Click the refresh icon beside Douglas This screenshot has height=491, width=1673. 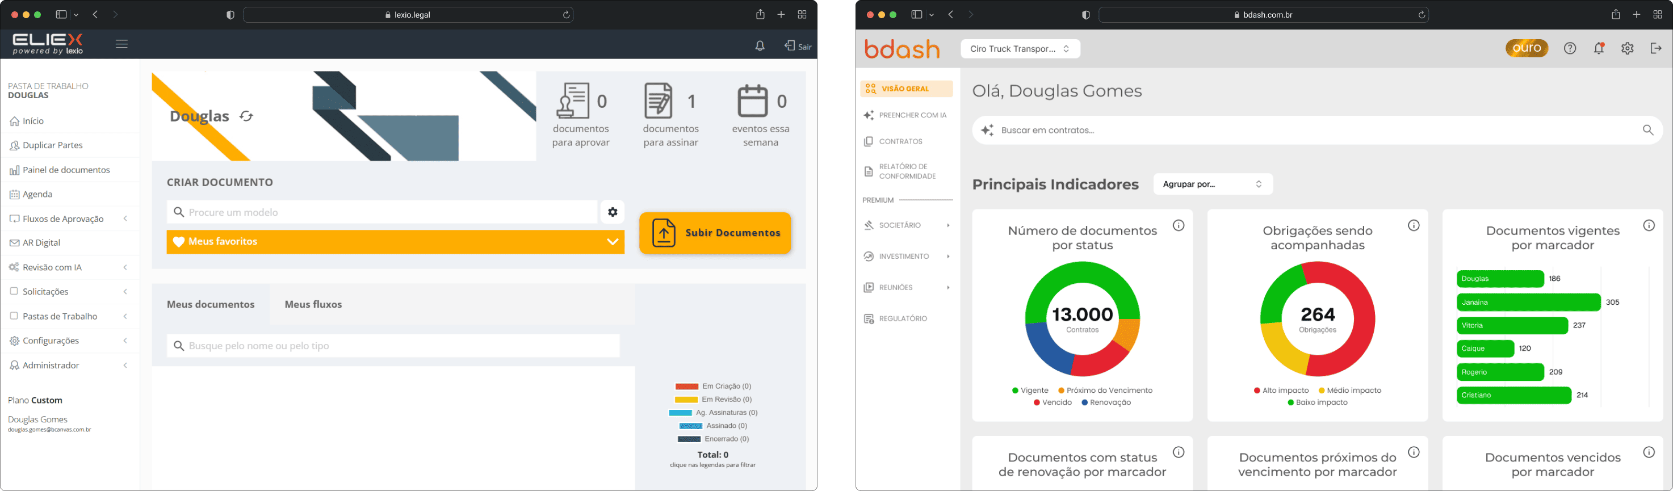click(x=246, y=116)
